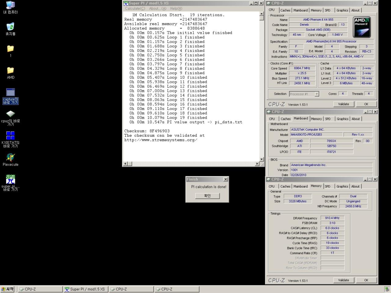Switch to SPD tab in top CPU-Z window

point(327,10)
